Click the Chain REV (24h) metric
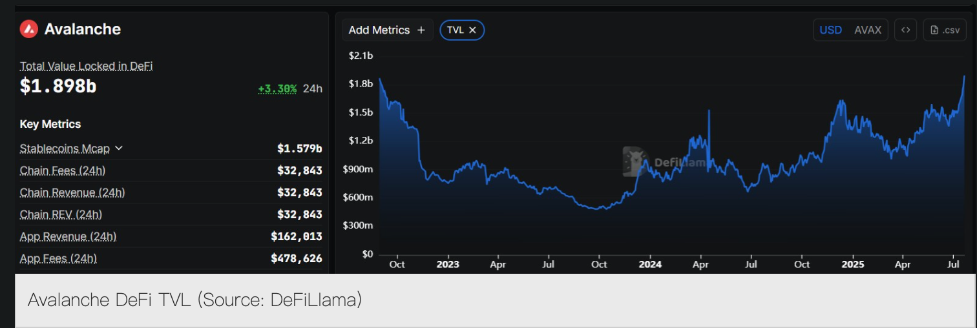This screenshot has width=977, height=328. coord(61,214)
